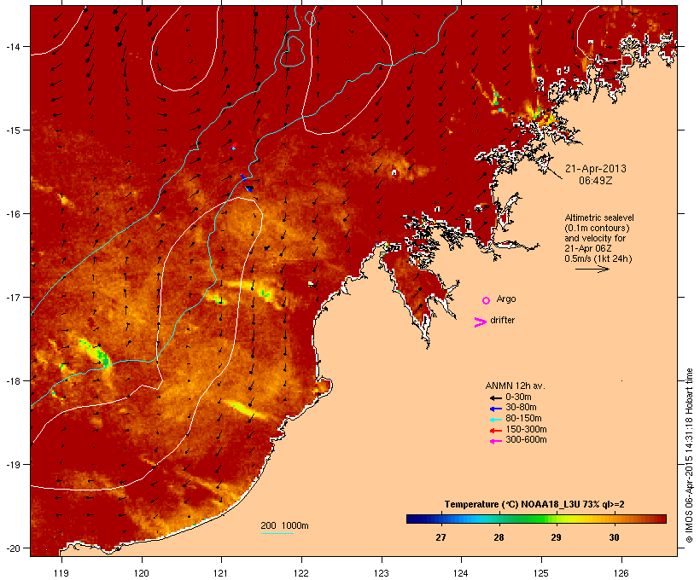This screenshot has width=700, height=580.
Task: Click the 0.5m/s (1kt 24h) text
Action: point(598,258)
